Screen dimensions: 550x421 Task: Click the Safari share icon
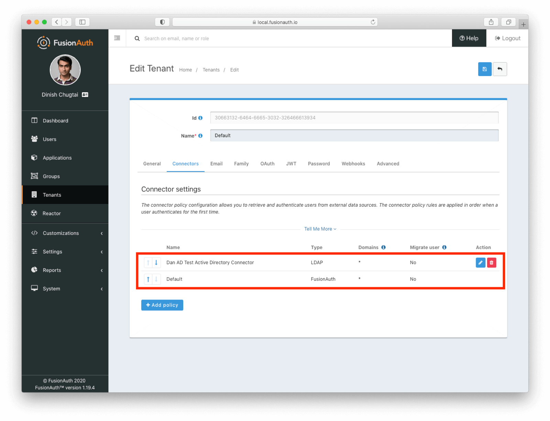(491, 22)
